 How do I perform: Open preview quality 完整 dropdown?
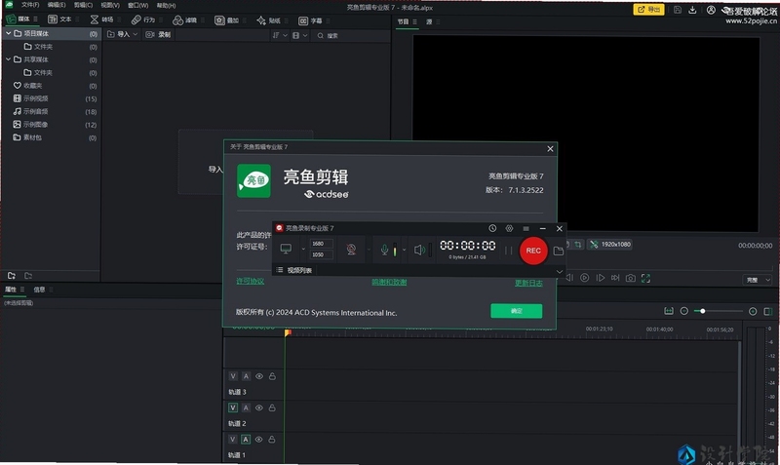click(x=758, y=280)
